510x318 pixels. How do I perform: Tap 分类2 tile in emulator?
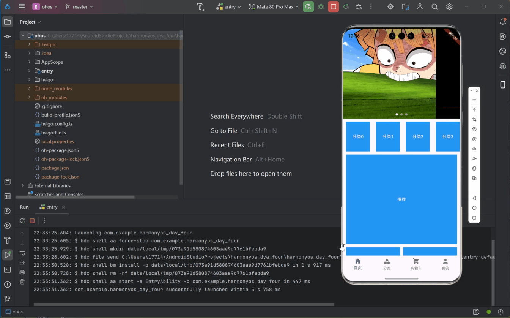click(x=418, y=136)
